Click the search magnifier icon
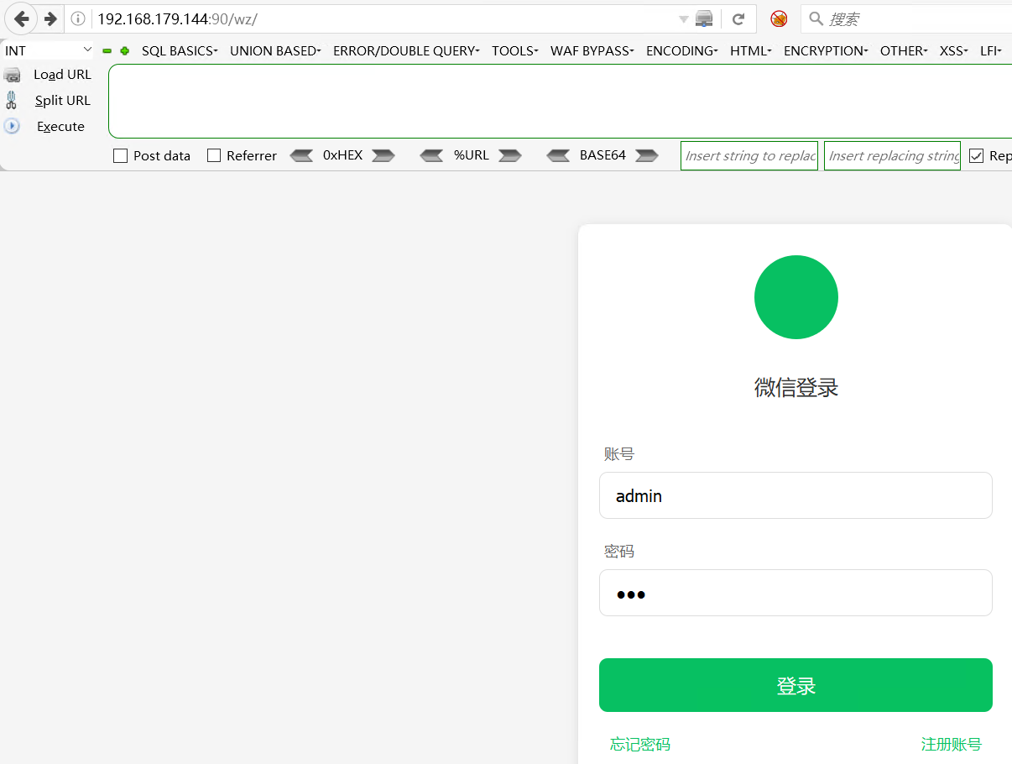The height and width of the screenshot is (764, 1012). pos(816,18)
